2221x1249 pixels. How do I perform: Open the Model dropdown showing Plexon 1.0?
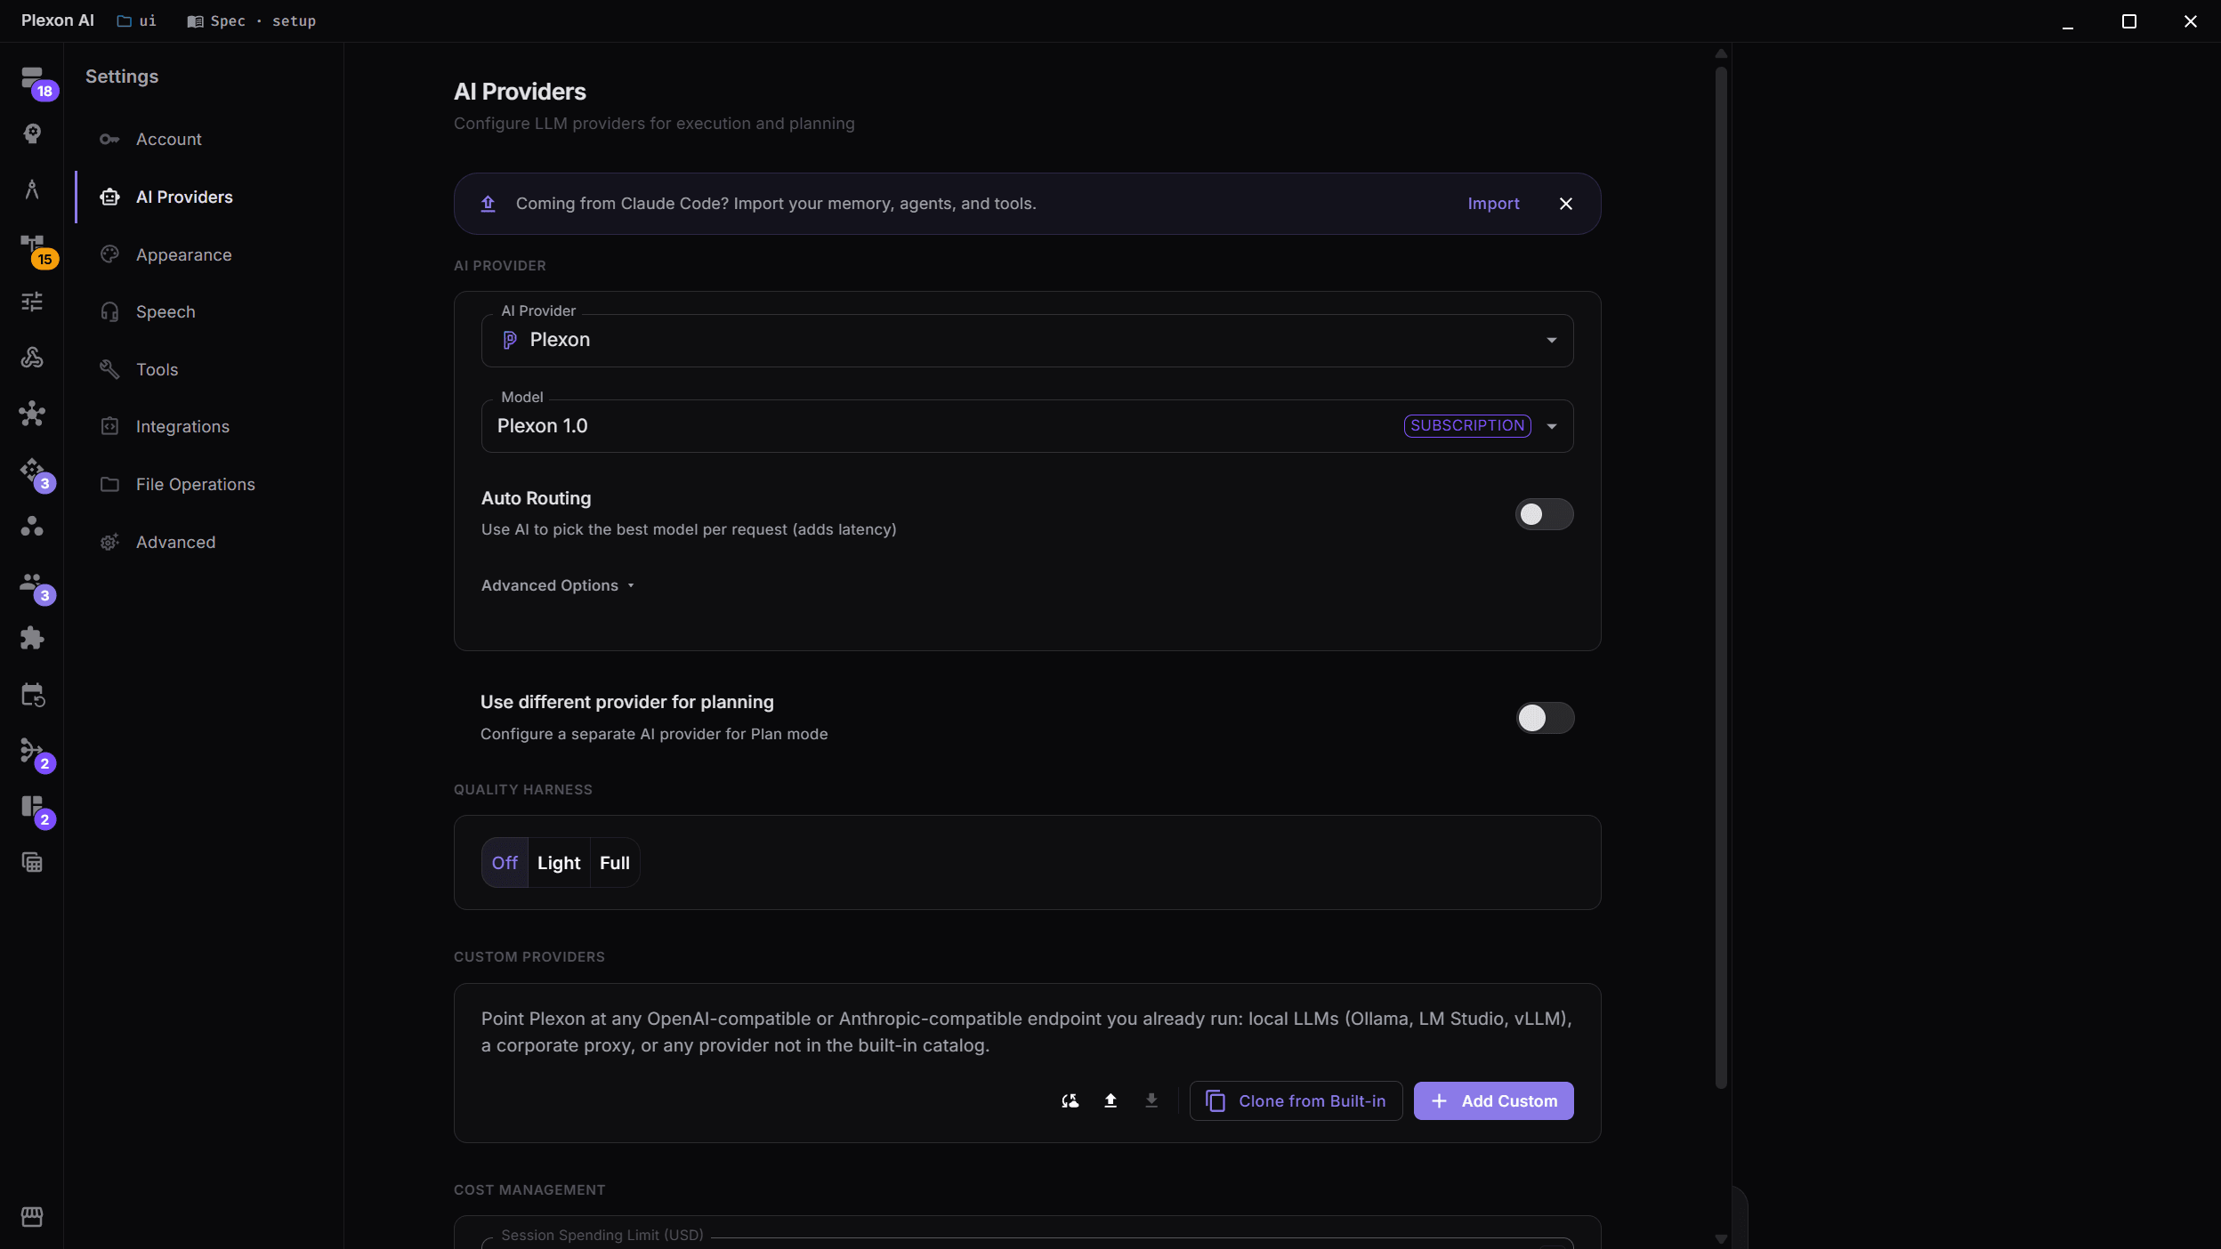click(x=1027, y=426)
